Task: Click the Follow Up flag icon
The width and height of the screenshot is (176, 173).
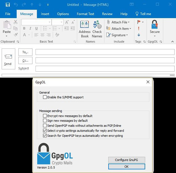Action: tap(139, 22)
